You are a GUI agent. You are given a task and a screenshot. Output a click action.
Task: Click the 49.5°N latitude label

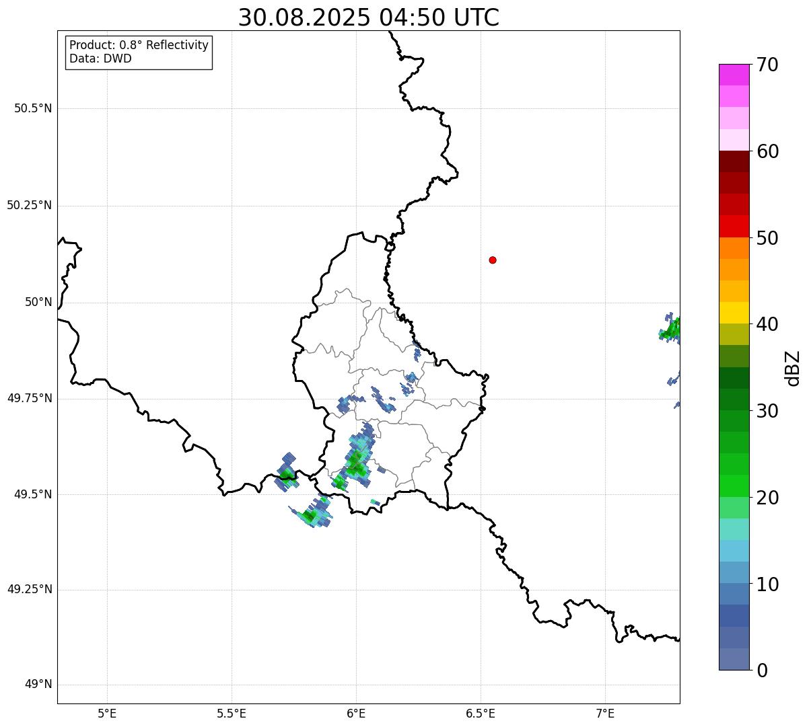tap(33, 494)
